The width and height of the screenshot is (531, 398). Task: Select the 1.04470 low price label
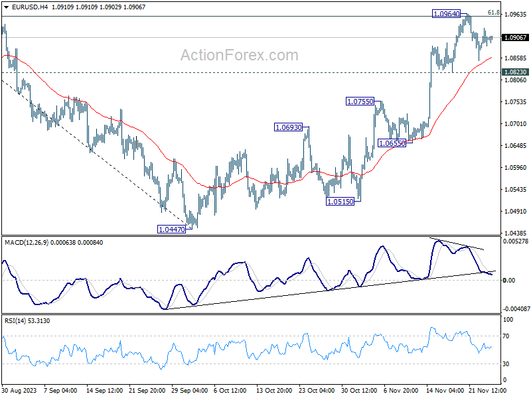(x=172, y=229)
